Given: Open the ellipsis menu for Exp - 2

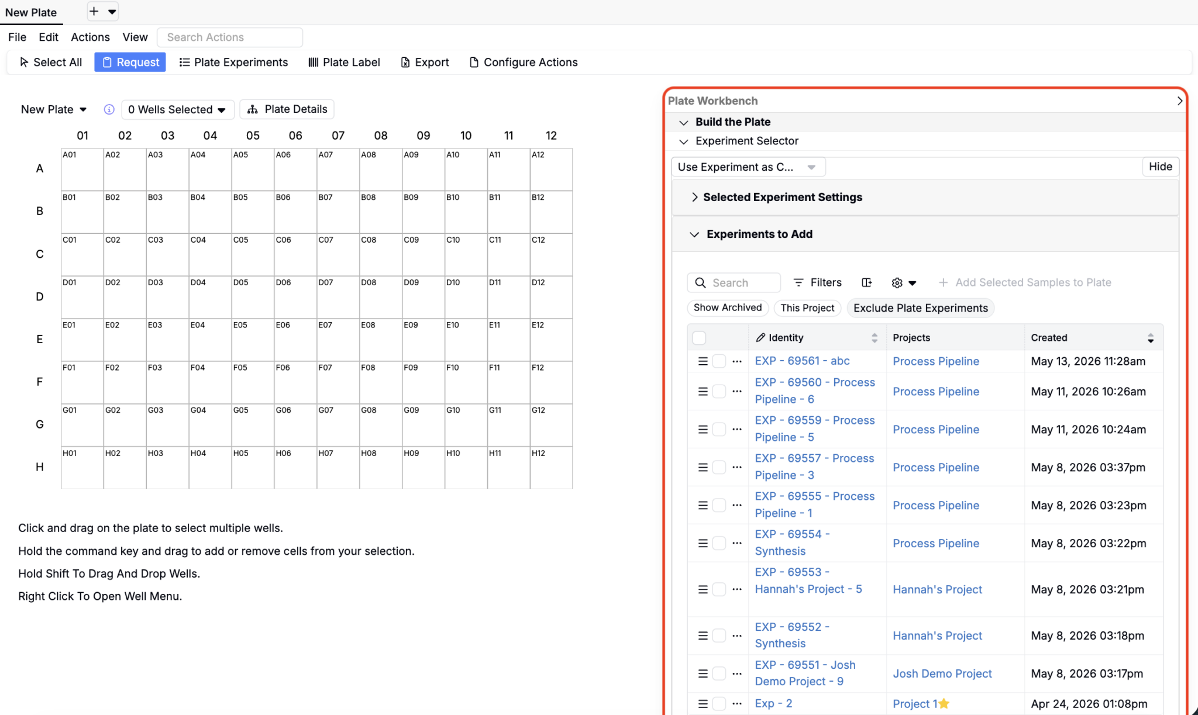Looking at the screenshot, I should tap(737, 703).
